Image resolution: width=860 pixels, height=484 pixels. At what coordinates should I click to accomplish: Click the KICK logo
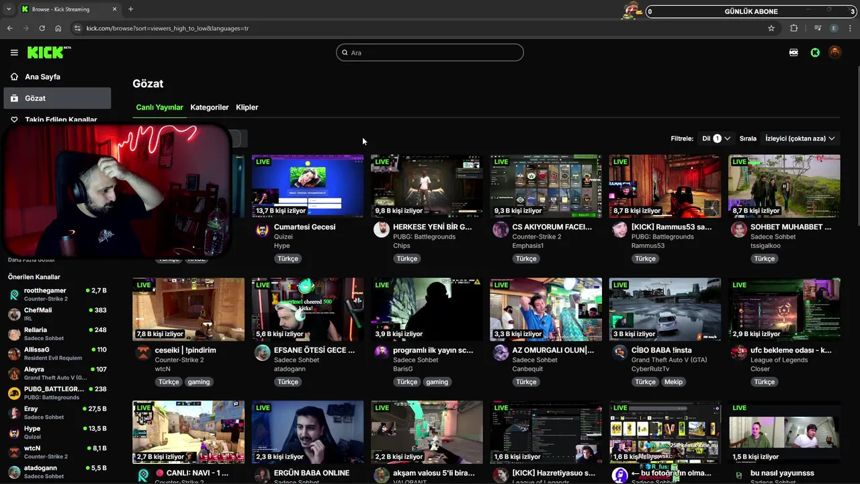(49, 52)
